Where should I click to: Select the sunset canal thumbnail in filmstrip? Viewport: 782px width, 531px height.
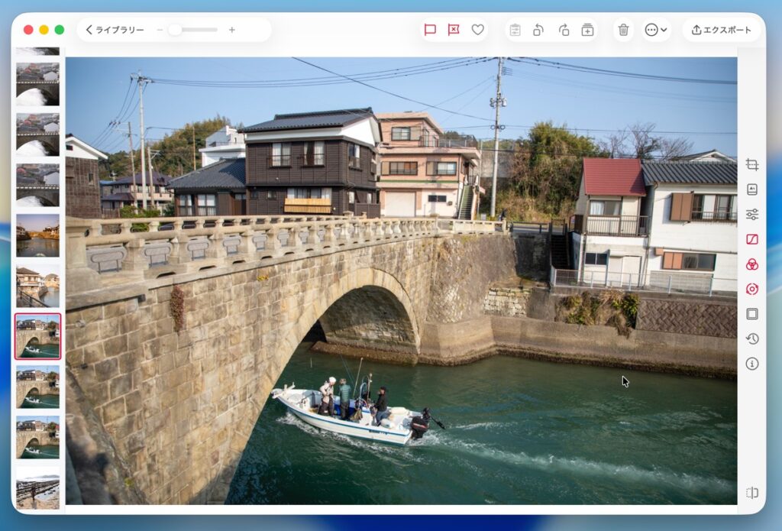coord(37,236)
